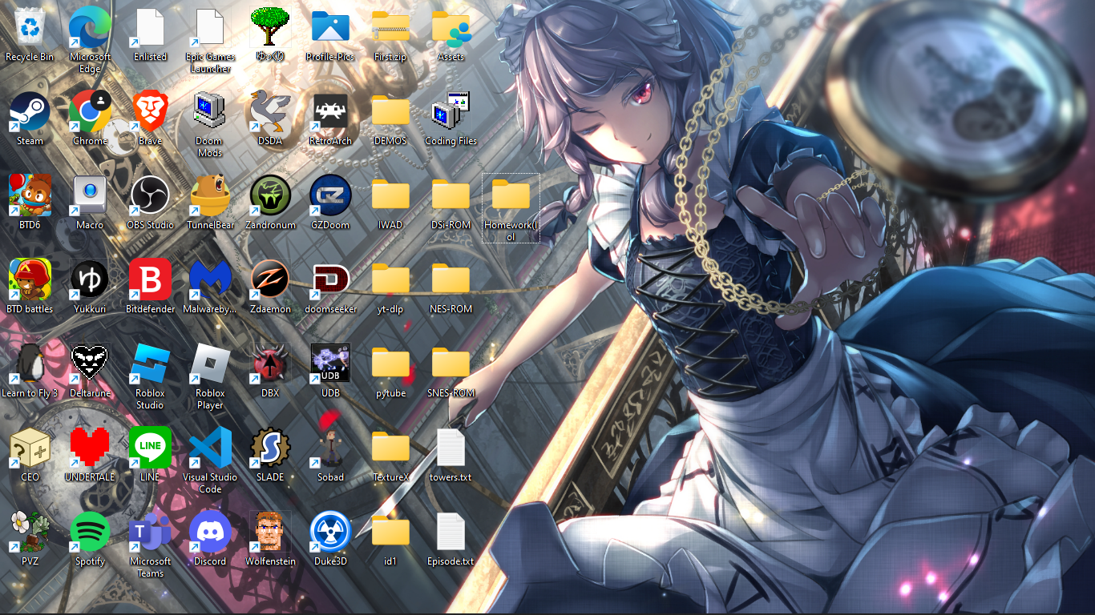Select the UNDERTALE red heart icon
Viewport: 1095px width, 615px height.
[x=90, y=448]
